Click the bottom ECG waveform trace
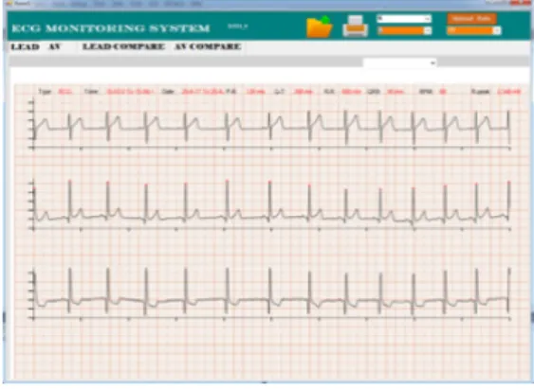The width and height of the screenshot is (534, 389). pyautogui.click(x=271, y=291)
